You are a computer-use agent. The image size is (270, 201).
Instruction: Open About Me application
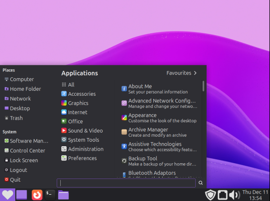159,89
